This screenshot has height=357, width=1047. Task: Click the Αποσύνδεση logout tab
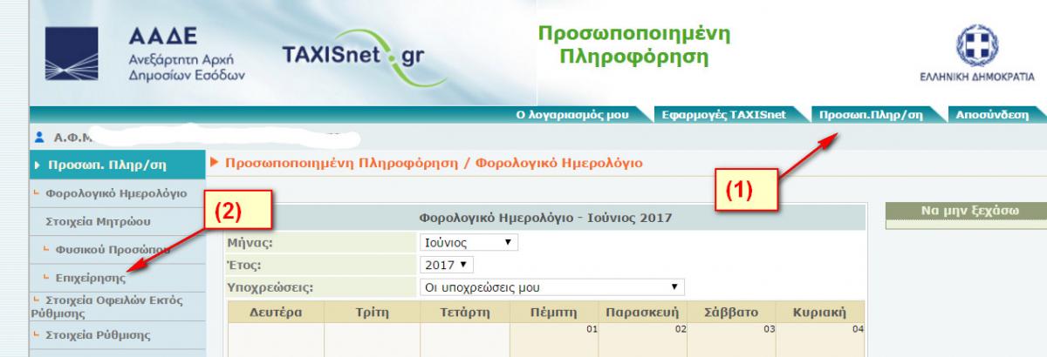pos(992,115)
